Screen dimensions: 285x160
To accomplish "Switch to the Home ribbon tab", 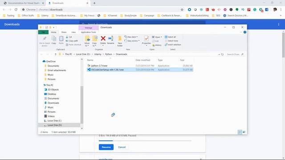I will (53, 32).
